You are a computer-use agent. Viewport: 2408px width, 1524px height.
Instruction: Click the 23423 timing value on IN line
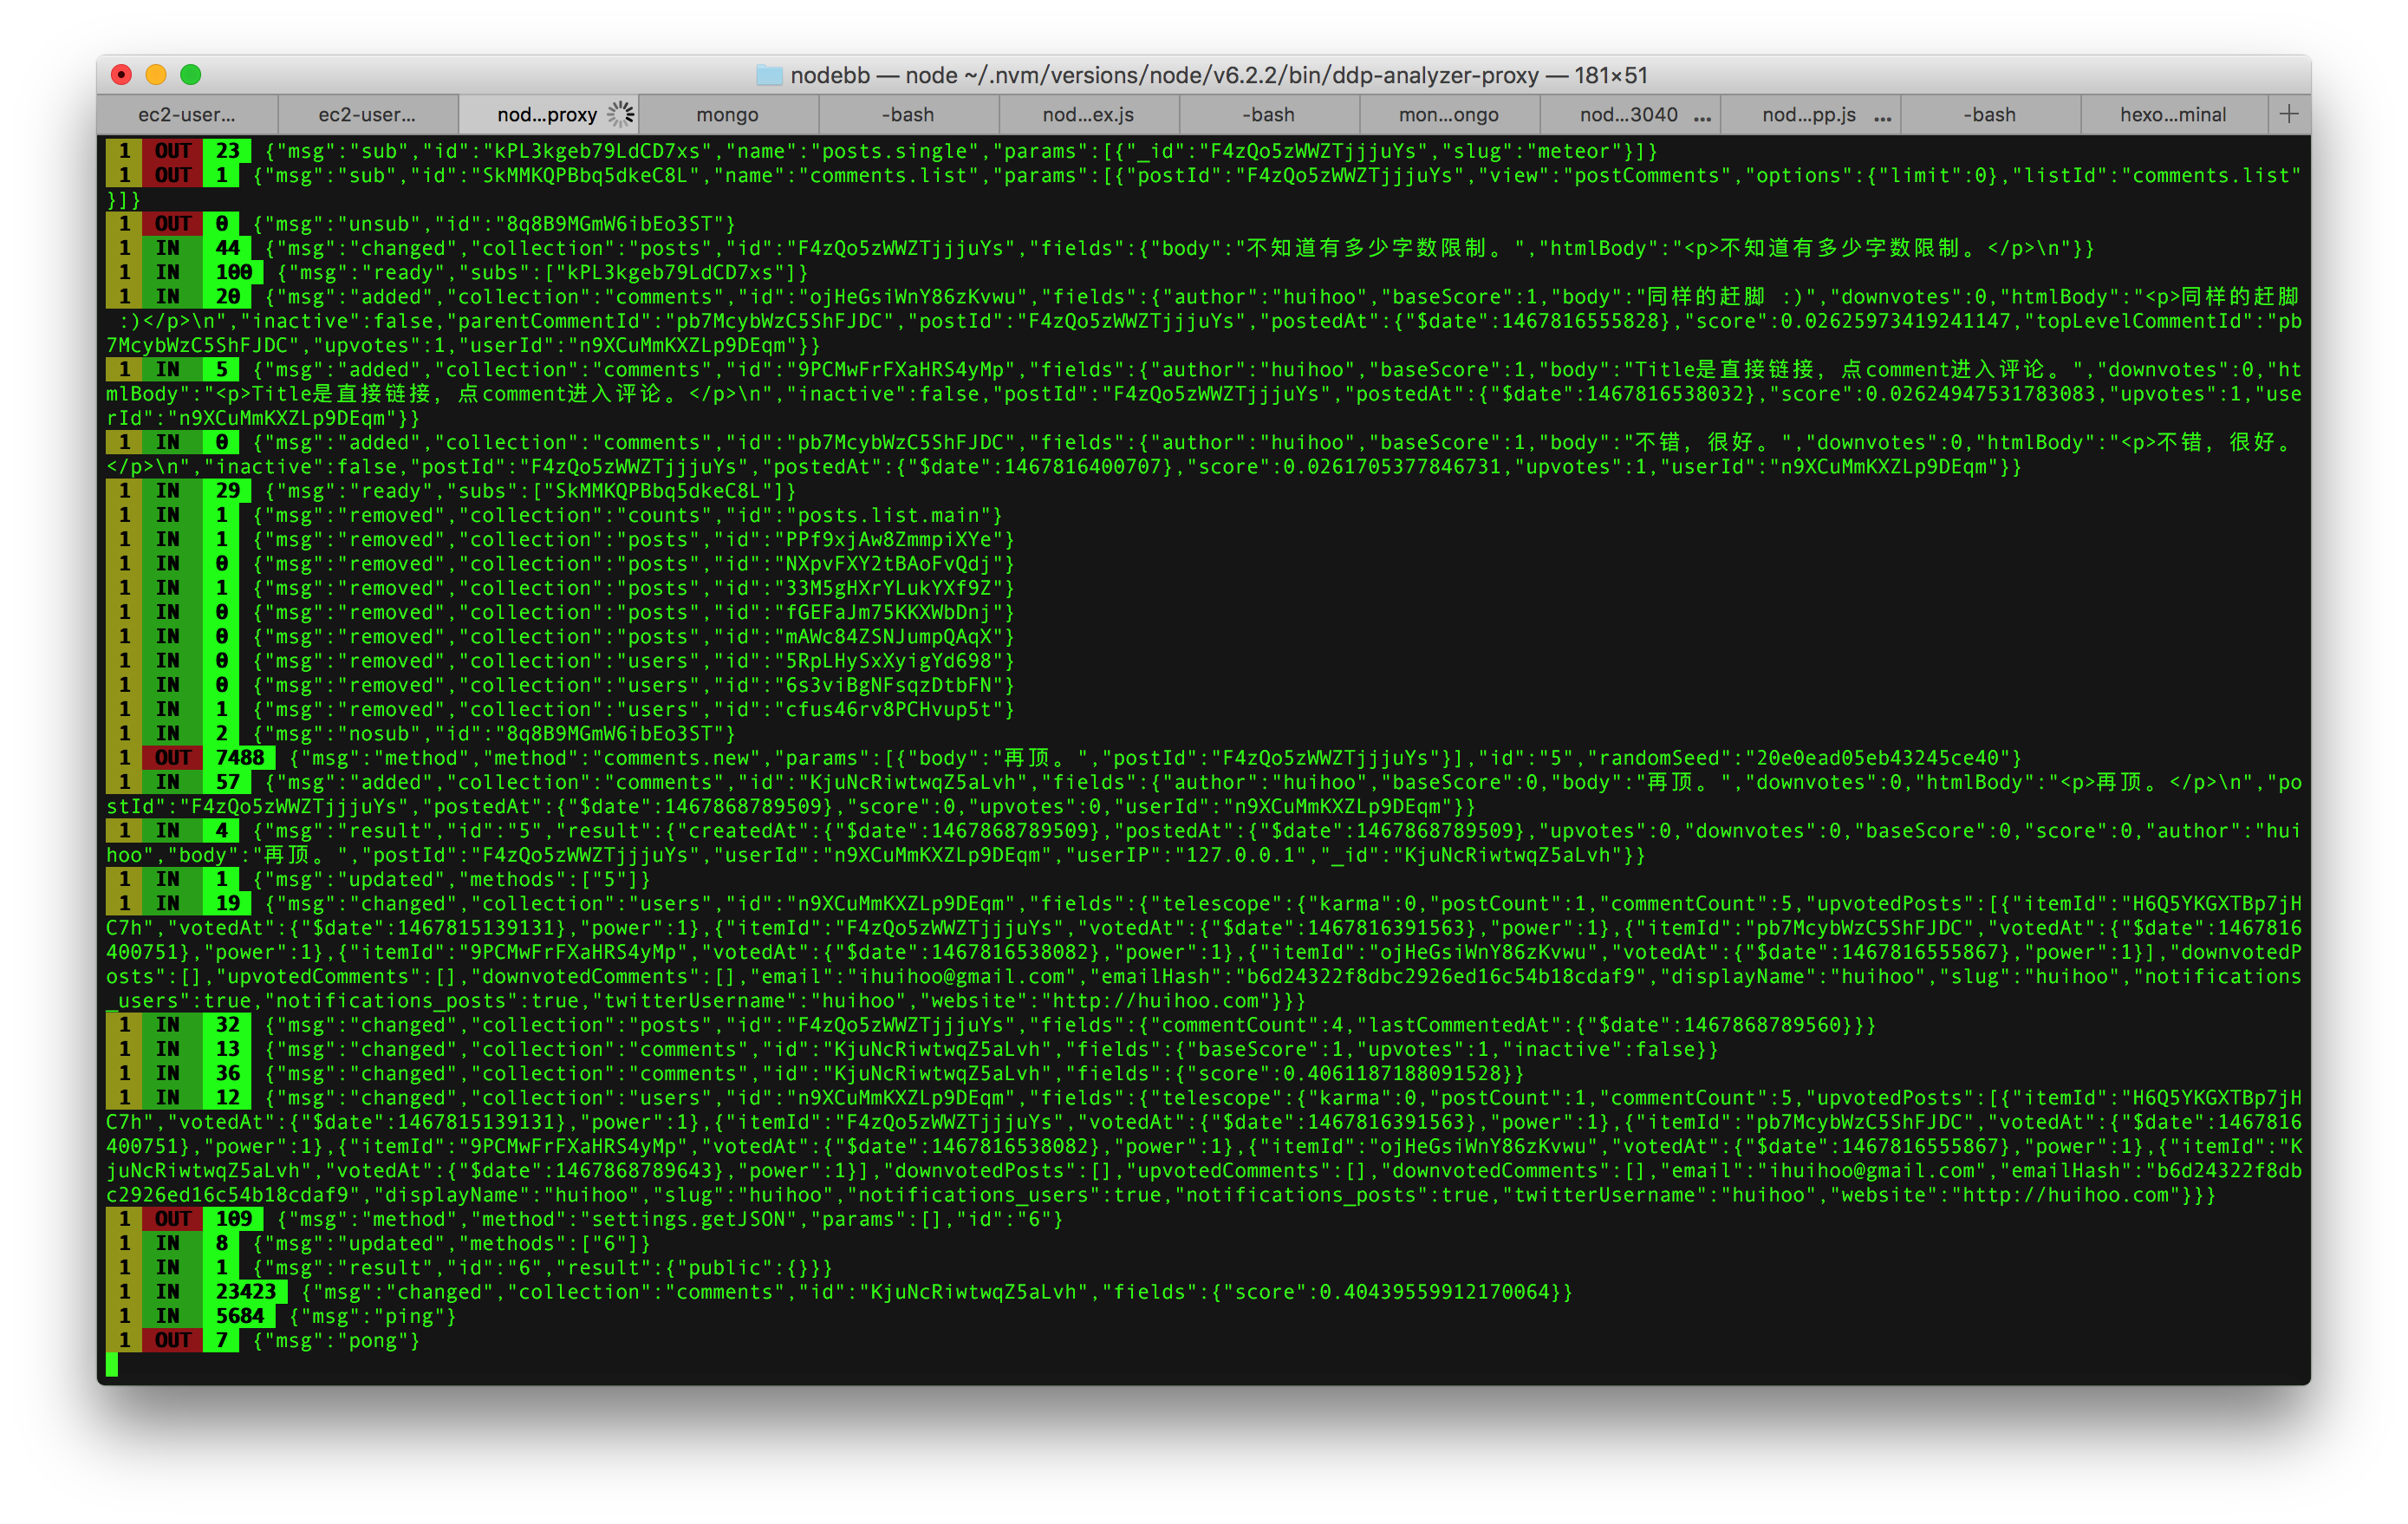click(x=246, y=1292)
